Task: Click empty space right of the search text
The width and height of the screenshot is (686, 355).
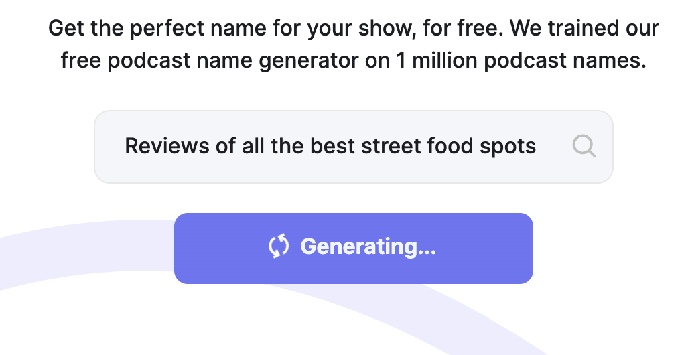Action: (554, 147)
